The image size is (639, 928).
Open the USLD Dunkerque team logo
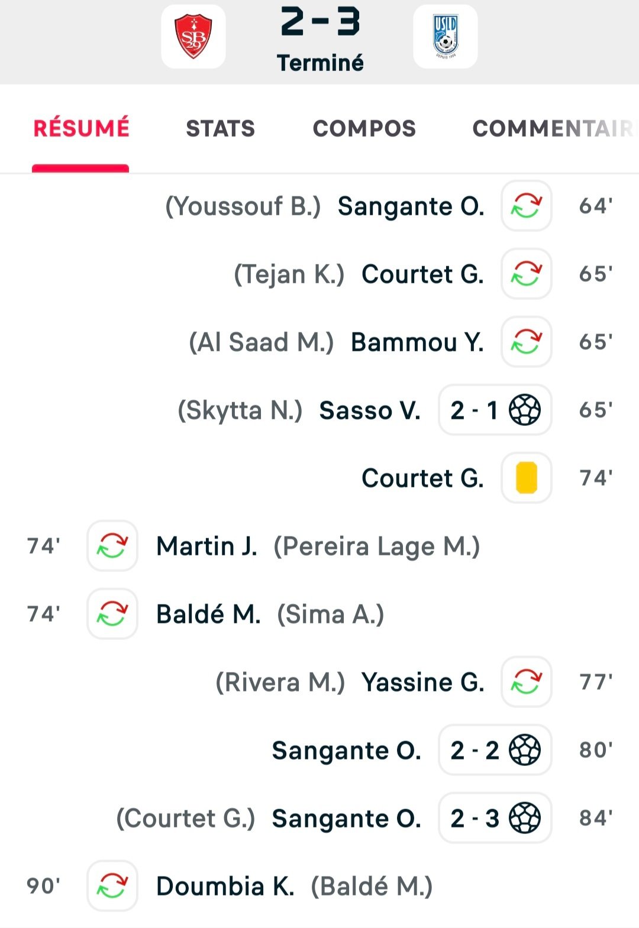pyautogui.click(x=446, y=37)
